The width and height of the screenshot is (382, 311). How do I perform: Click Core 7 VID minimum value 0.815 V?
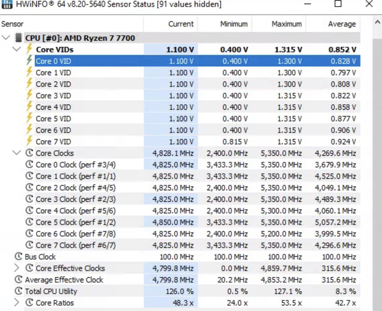tap(235, 142)
